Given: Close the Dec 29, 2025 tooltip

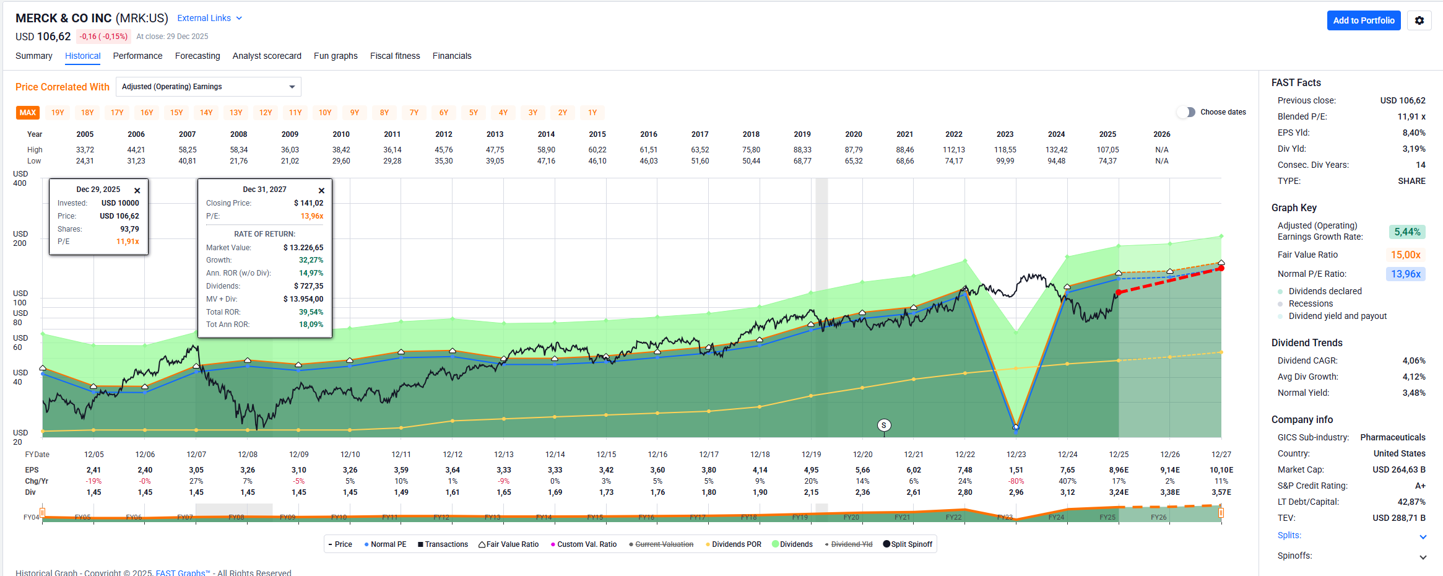Looking at the screenshot, I should (137, 191).
